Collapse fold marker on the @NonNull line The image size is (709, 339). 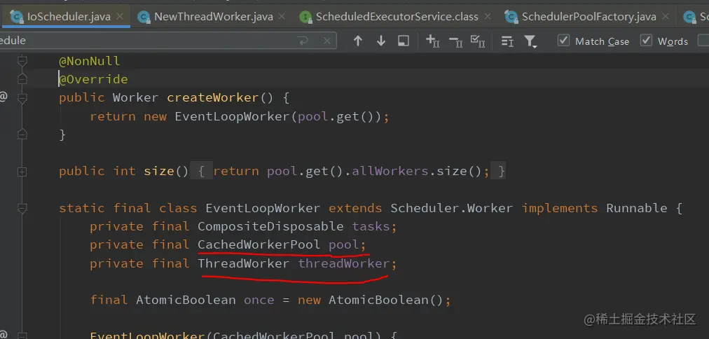[x=22, y=60]
